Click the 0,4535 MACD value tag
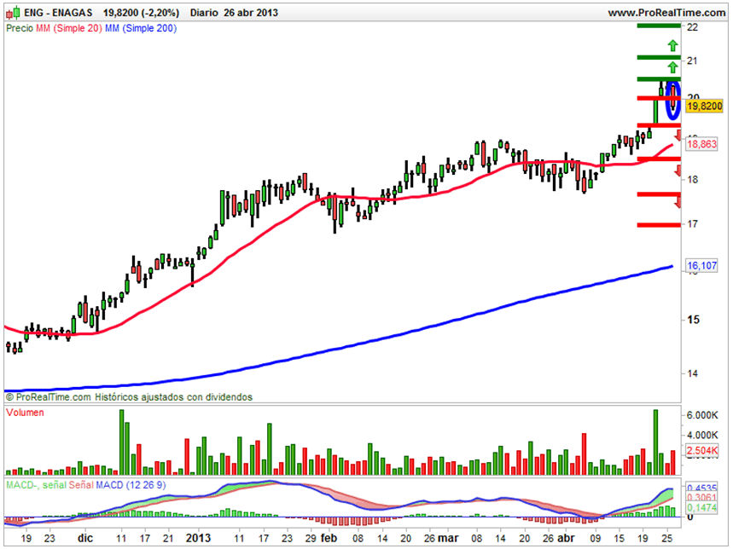Viewport: 733px width, 549px height. click(x=701, y=488)
